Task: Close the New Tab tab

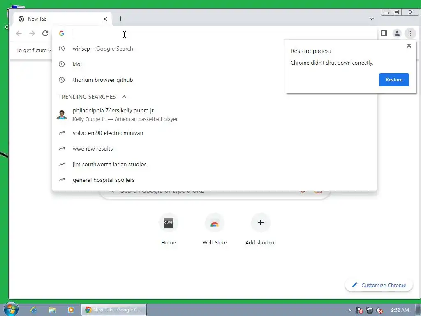Action: pyautogui.click(x=105, y=19)
